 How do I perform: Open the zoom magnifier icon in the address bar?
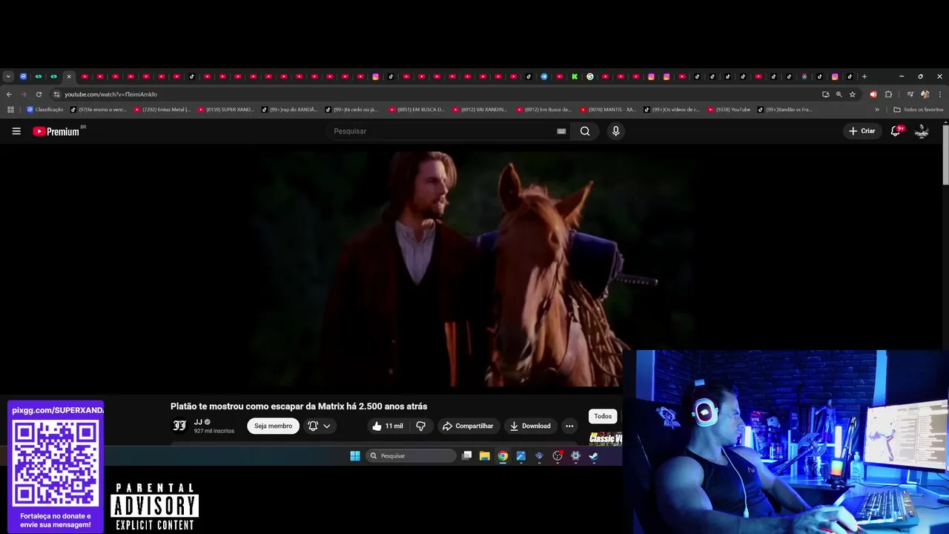(839, 94)
